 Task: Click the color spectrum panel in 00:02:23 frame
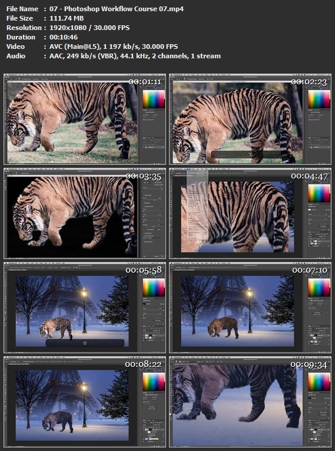[319, 100]
